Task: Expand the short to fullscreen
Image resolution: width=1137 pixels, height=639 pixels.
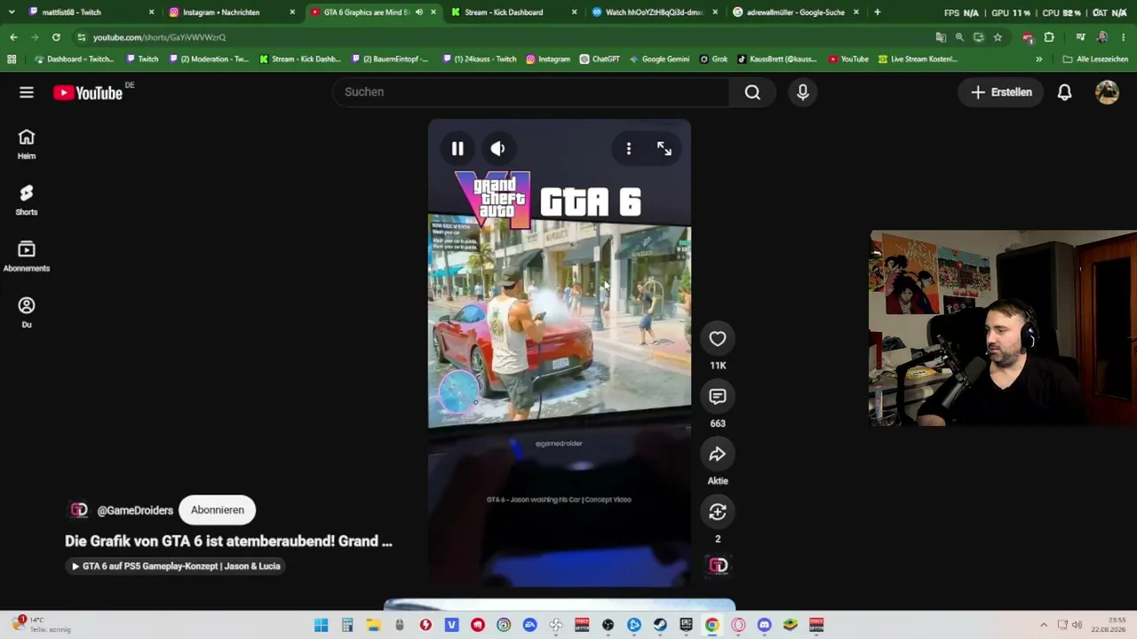Action: click(664, 149)
